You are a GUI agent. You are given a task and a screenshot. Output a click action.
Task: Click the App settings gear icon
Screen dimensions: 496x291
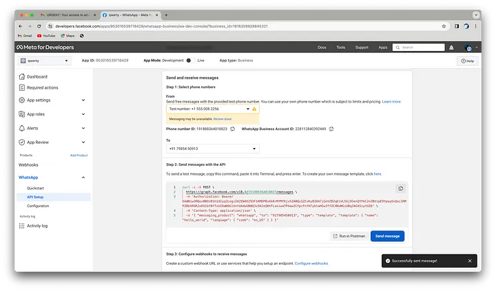point(22,100)
